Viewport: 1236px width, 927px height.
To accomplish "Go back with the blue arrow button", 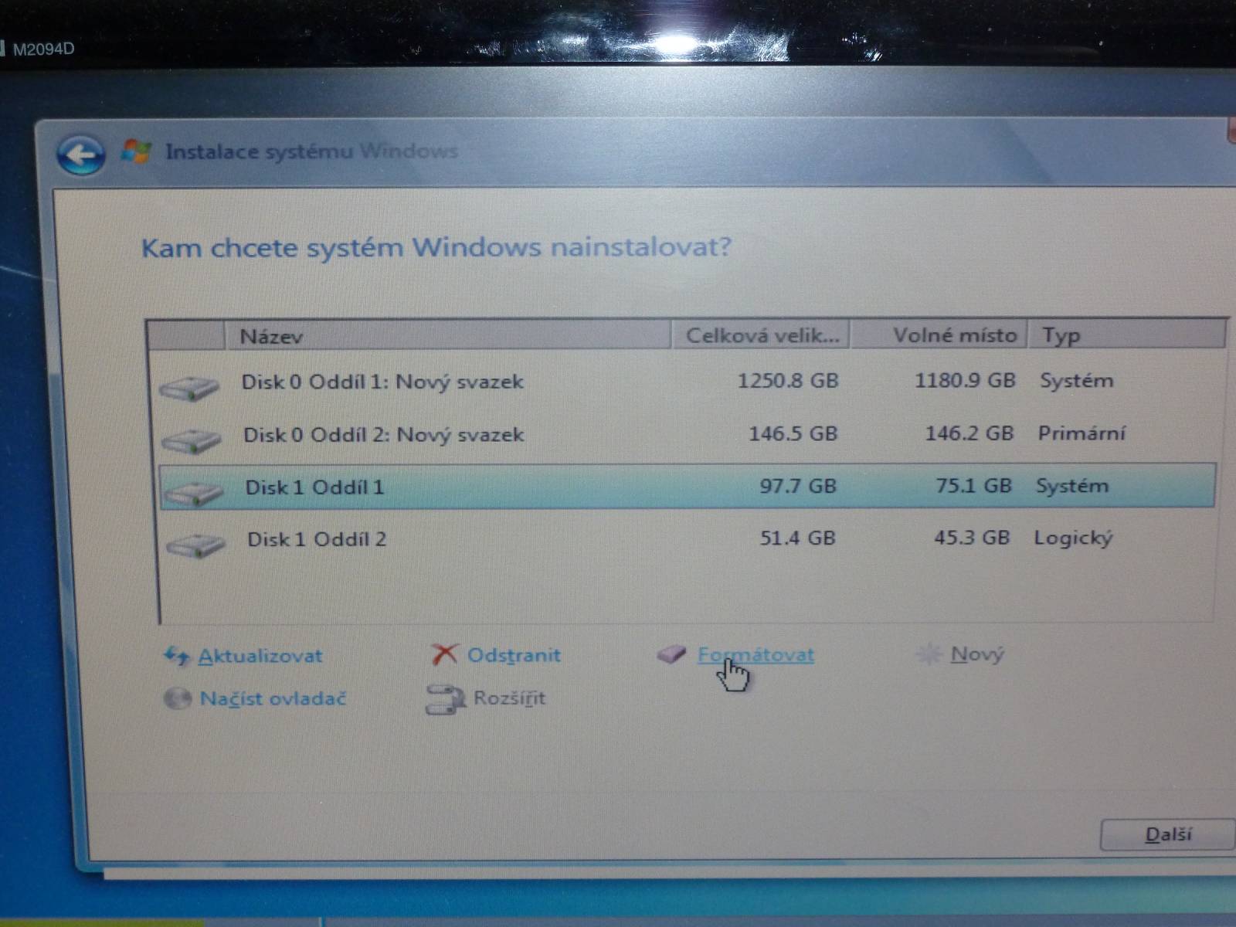I will [x=81, y=155].
